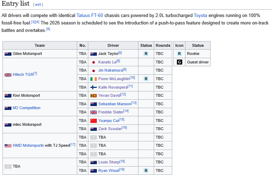Open citation [7] after Hitech TGR
Screen dimensions: 273x179
coord(35,73)
